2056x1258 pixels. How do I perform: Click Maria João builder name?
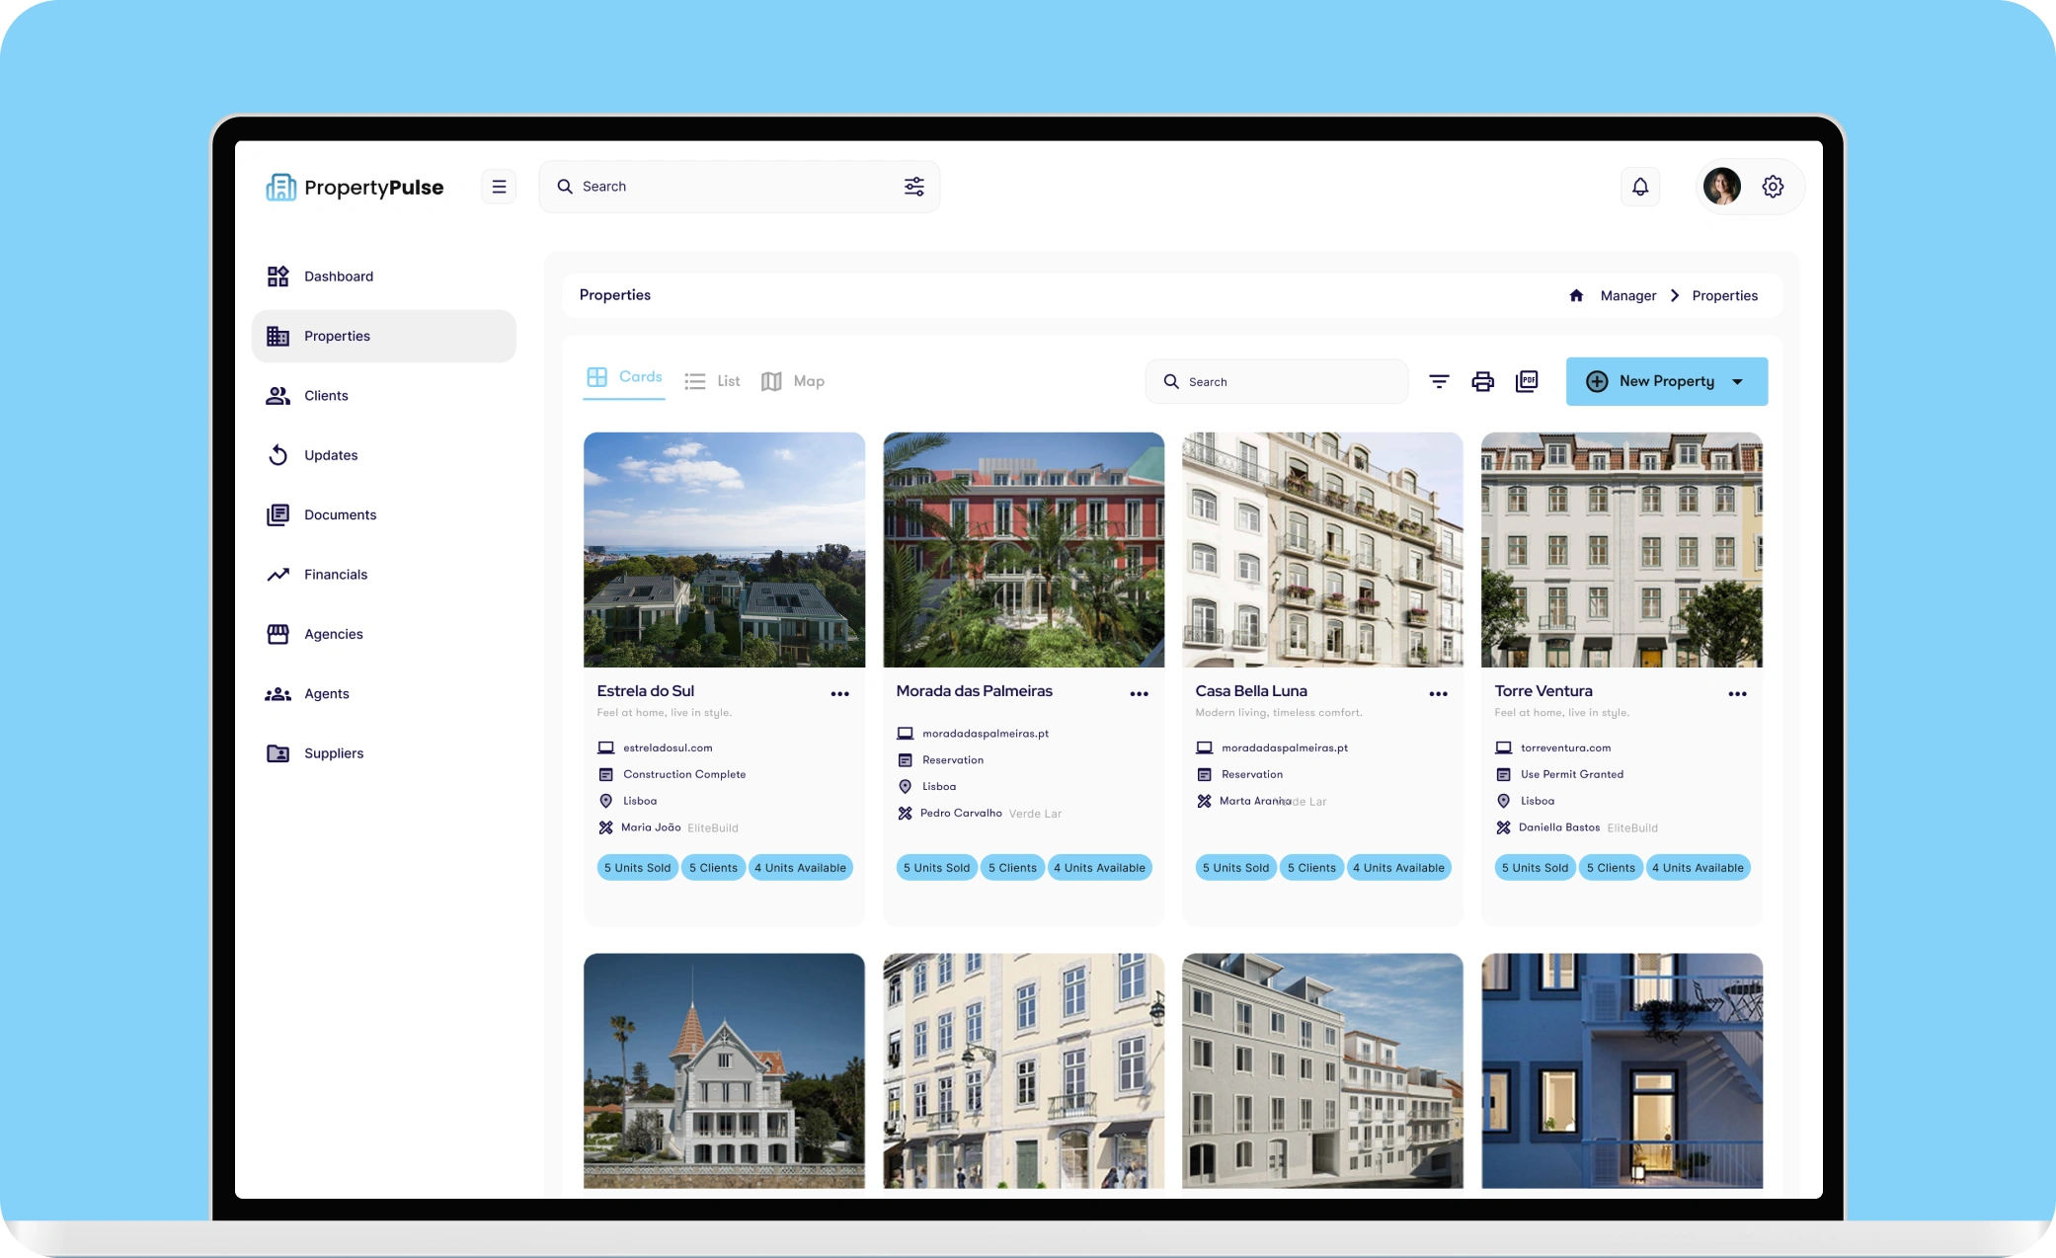651,827
